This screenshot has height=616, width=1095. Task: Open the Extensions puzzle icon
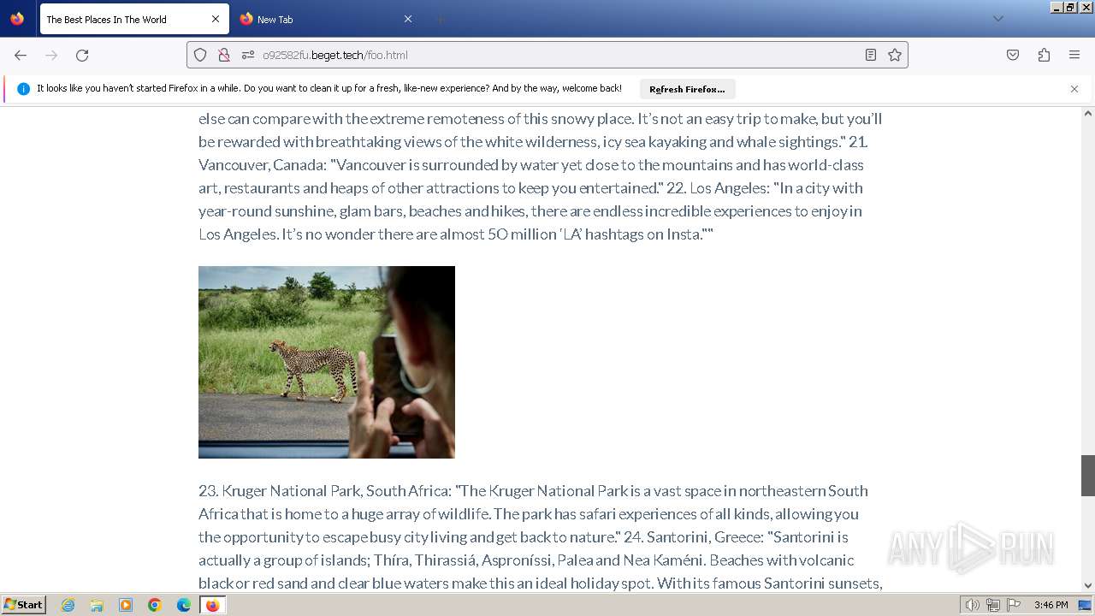click(x=1044, y=55)
